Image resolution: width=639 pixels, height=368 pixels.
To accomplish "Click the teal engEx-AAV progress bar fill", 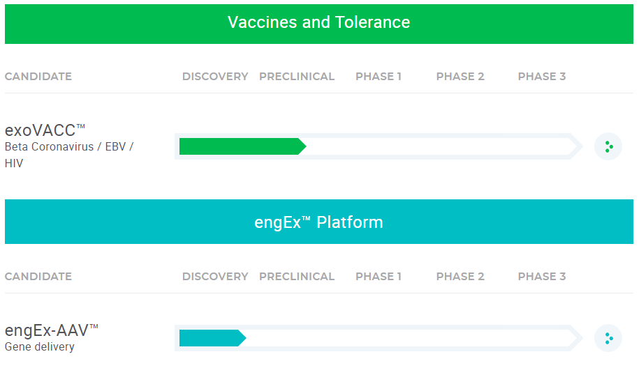I will pyautogui.click(x=211, y=338).
